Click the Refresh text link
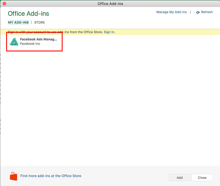 tap(207, 12)
